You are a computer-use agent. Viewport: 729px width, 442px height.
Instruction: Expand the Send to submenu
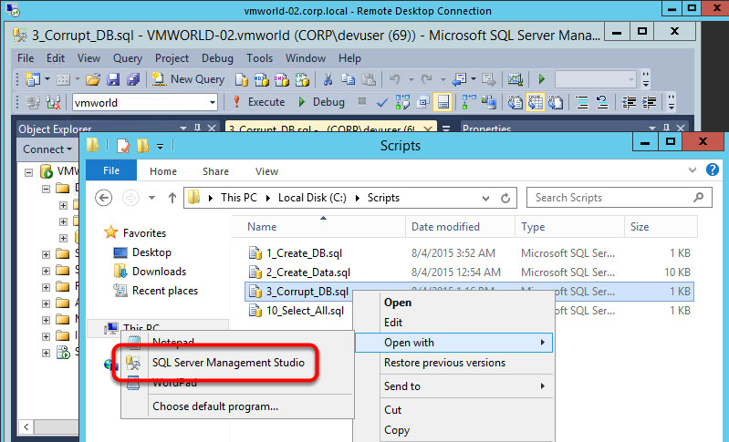point(454,386)
